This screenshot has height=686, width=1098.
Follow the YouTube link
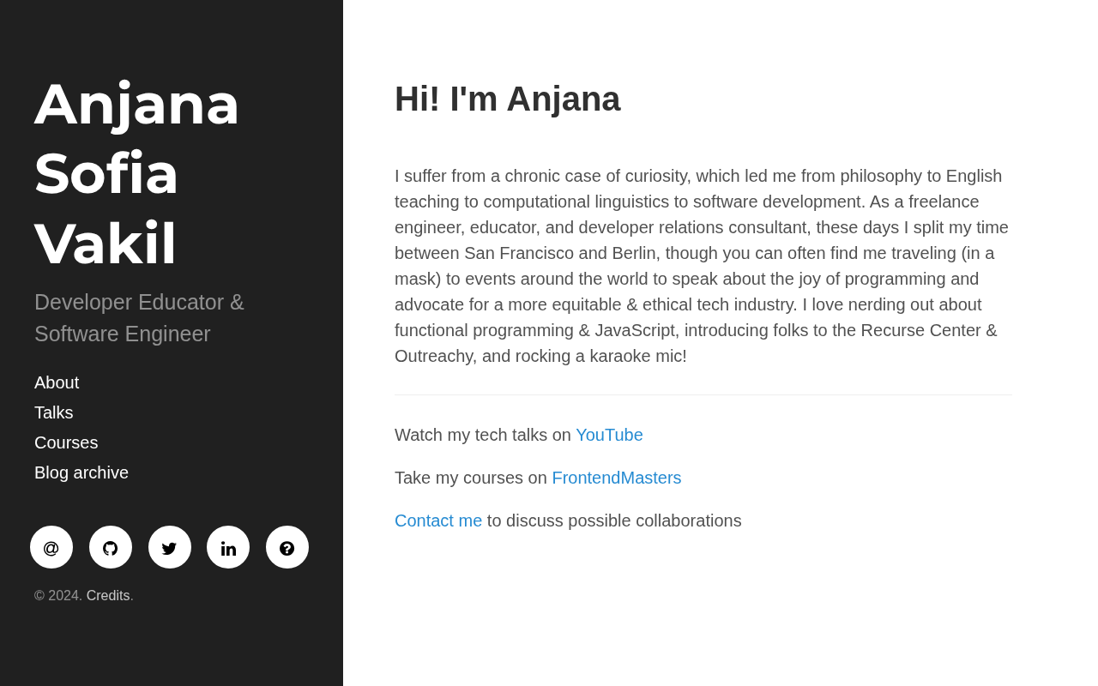pyautogui.click(x=609, y=435)
